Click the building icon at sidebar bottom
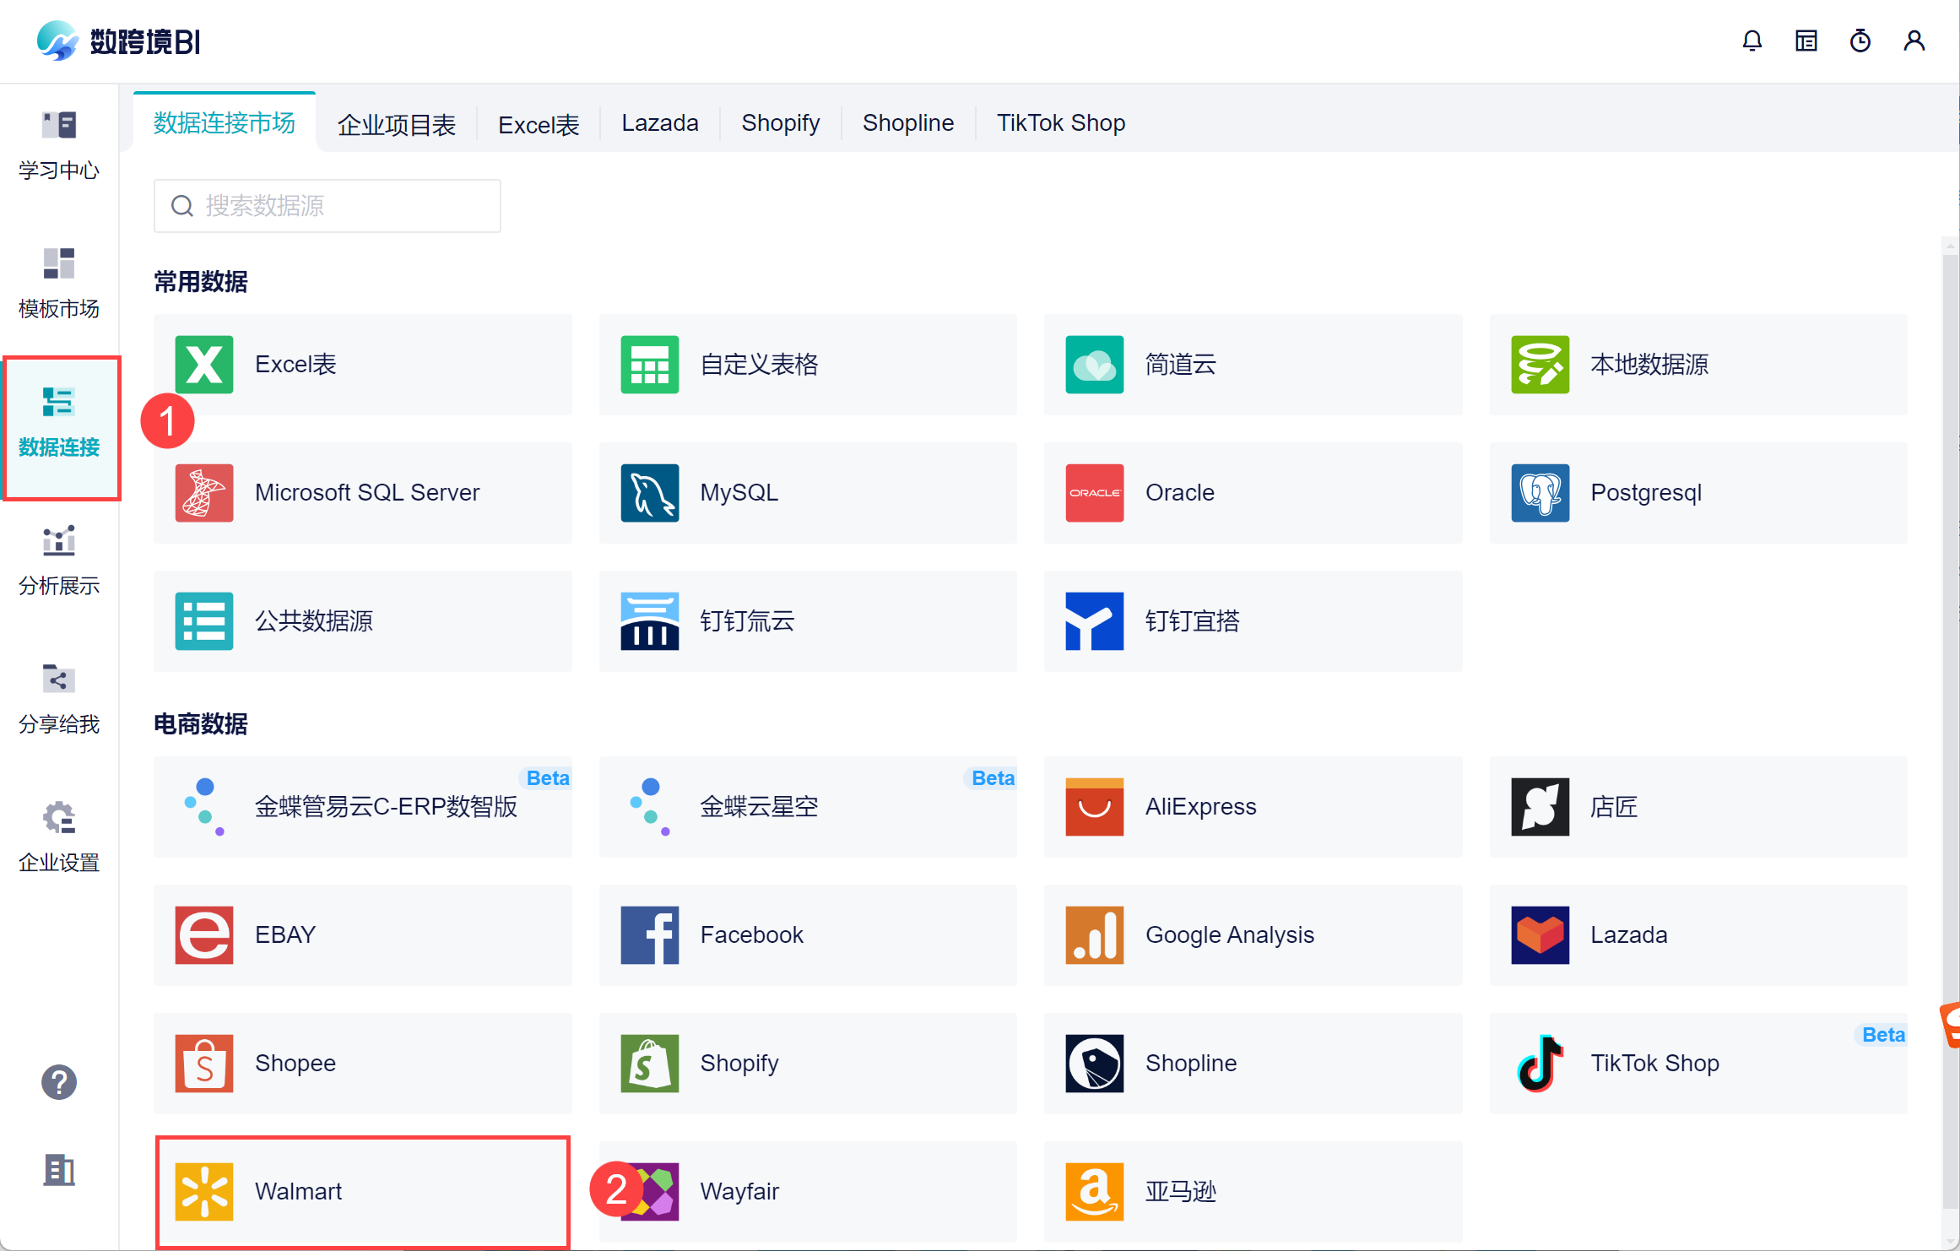The height and width of the screenshot is (1251, 1960). pos(59,1170)
